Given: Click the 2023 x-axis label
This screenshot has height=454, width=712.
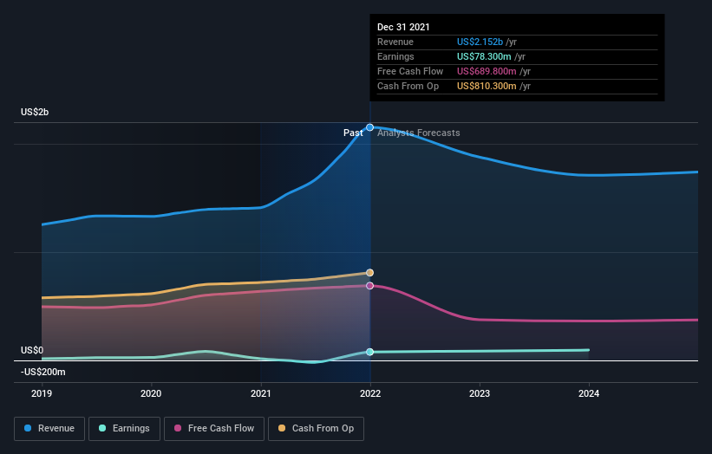Looking at the screenshot, I should 480,393.
